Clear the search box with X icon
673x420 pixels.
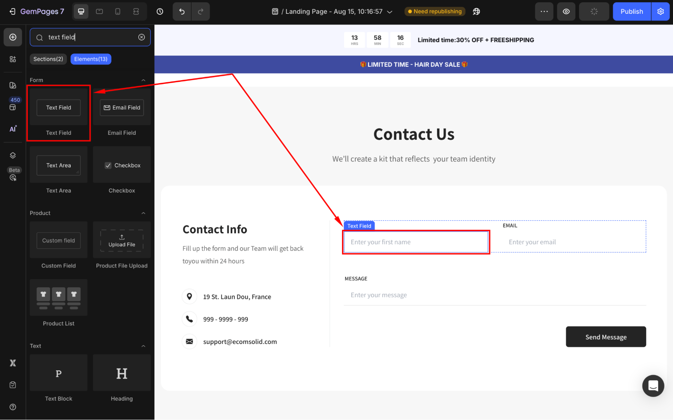[142, 37]
